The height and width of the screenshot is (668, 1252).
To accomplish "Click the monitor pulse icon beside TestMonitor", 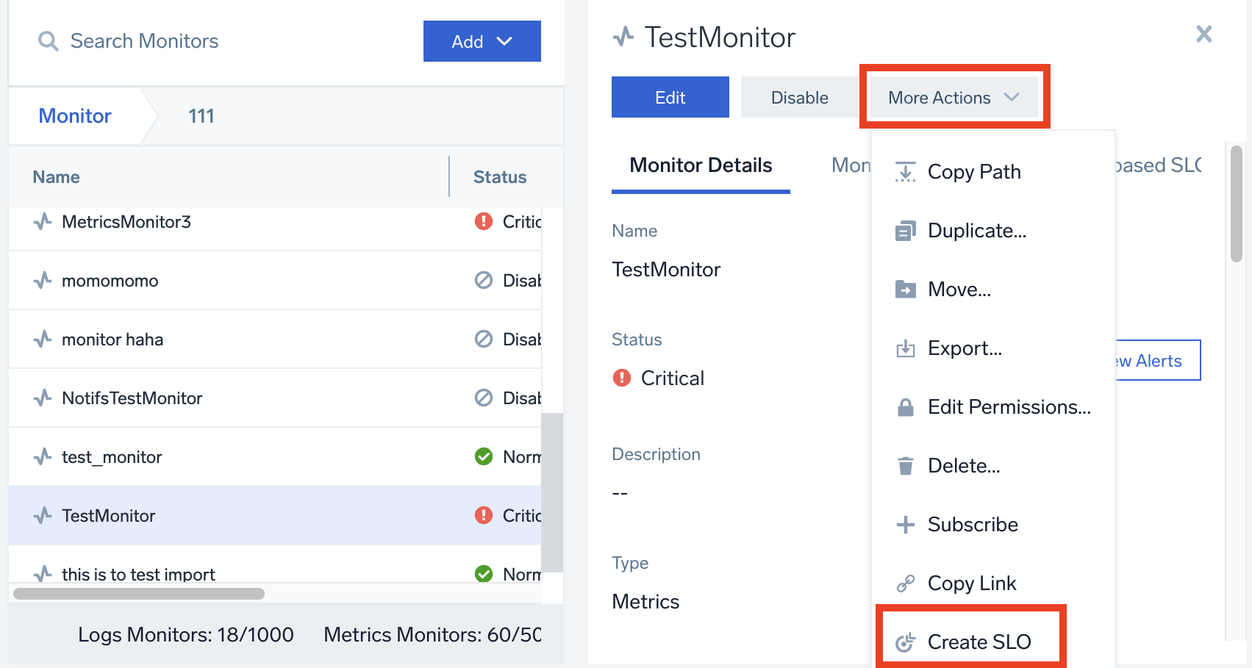I will point(42,515).
